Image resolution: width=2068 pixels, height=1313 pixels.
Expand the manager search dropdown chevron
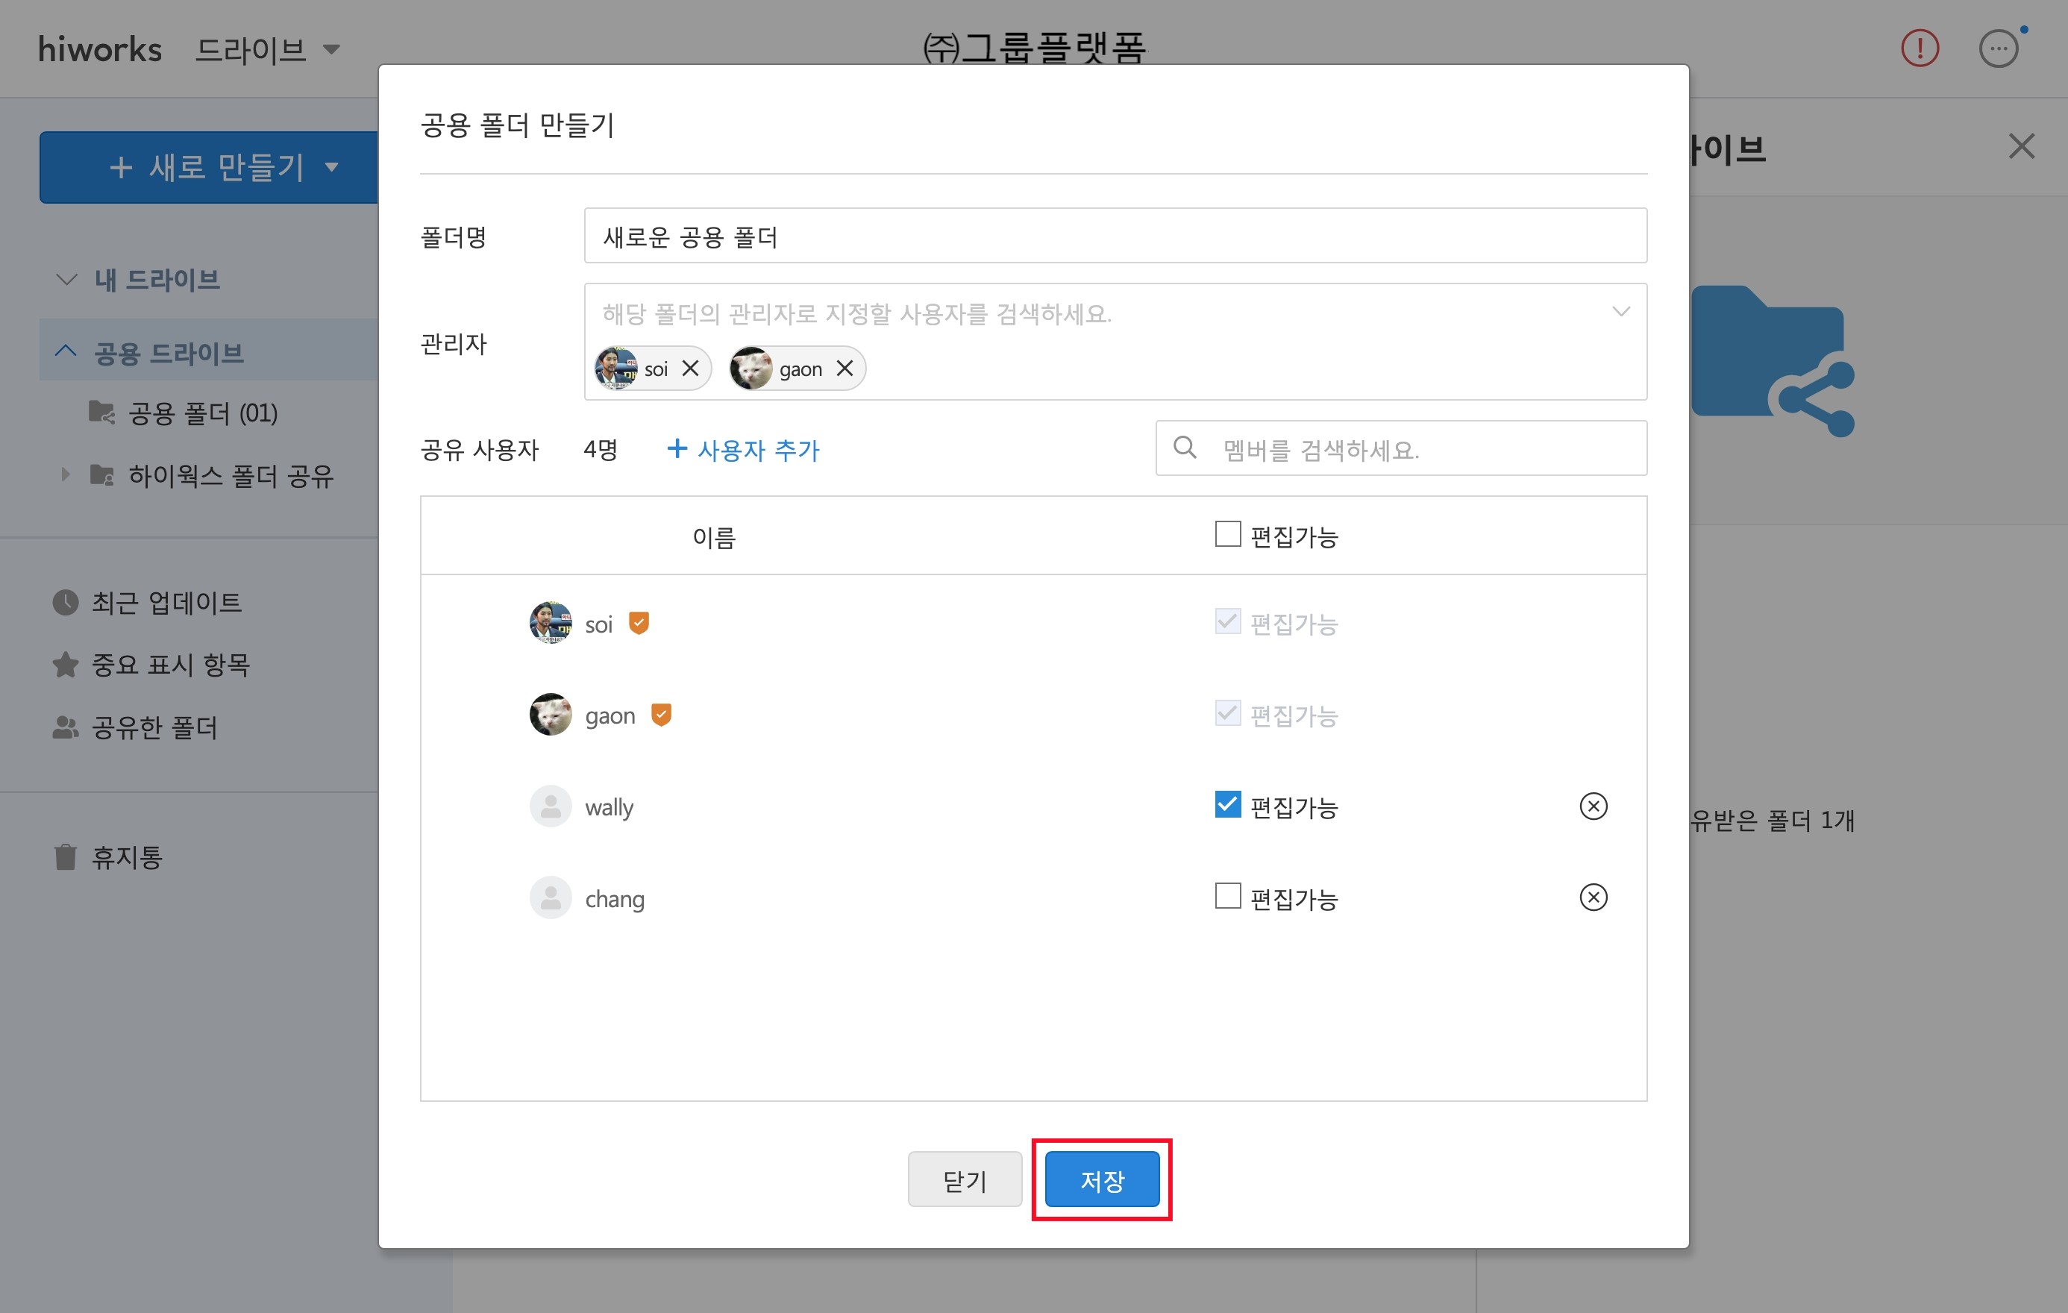1621,312
